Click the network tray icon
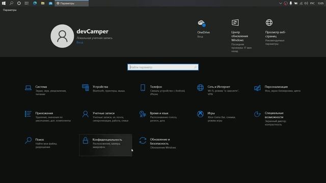The image size is (326, 183). 301,4
